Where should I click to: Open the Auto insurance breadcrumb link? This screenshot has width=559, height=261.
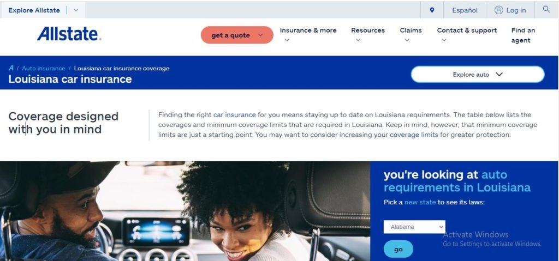click(44, 68)
